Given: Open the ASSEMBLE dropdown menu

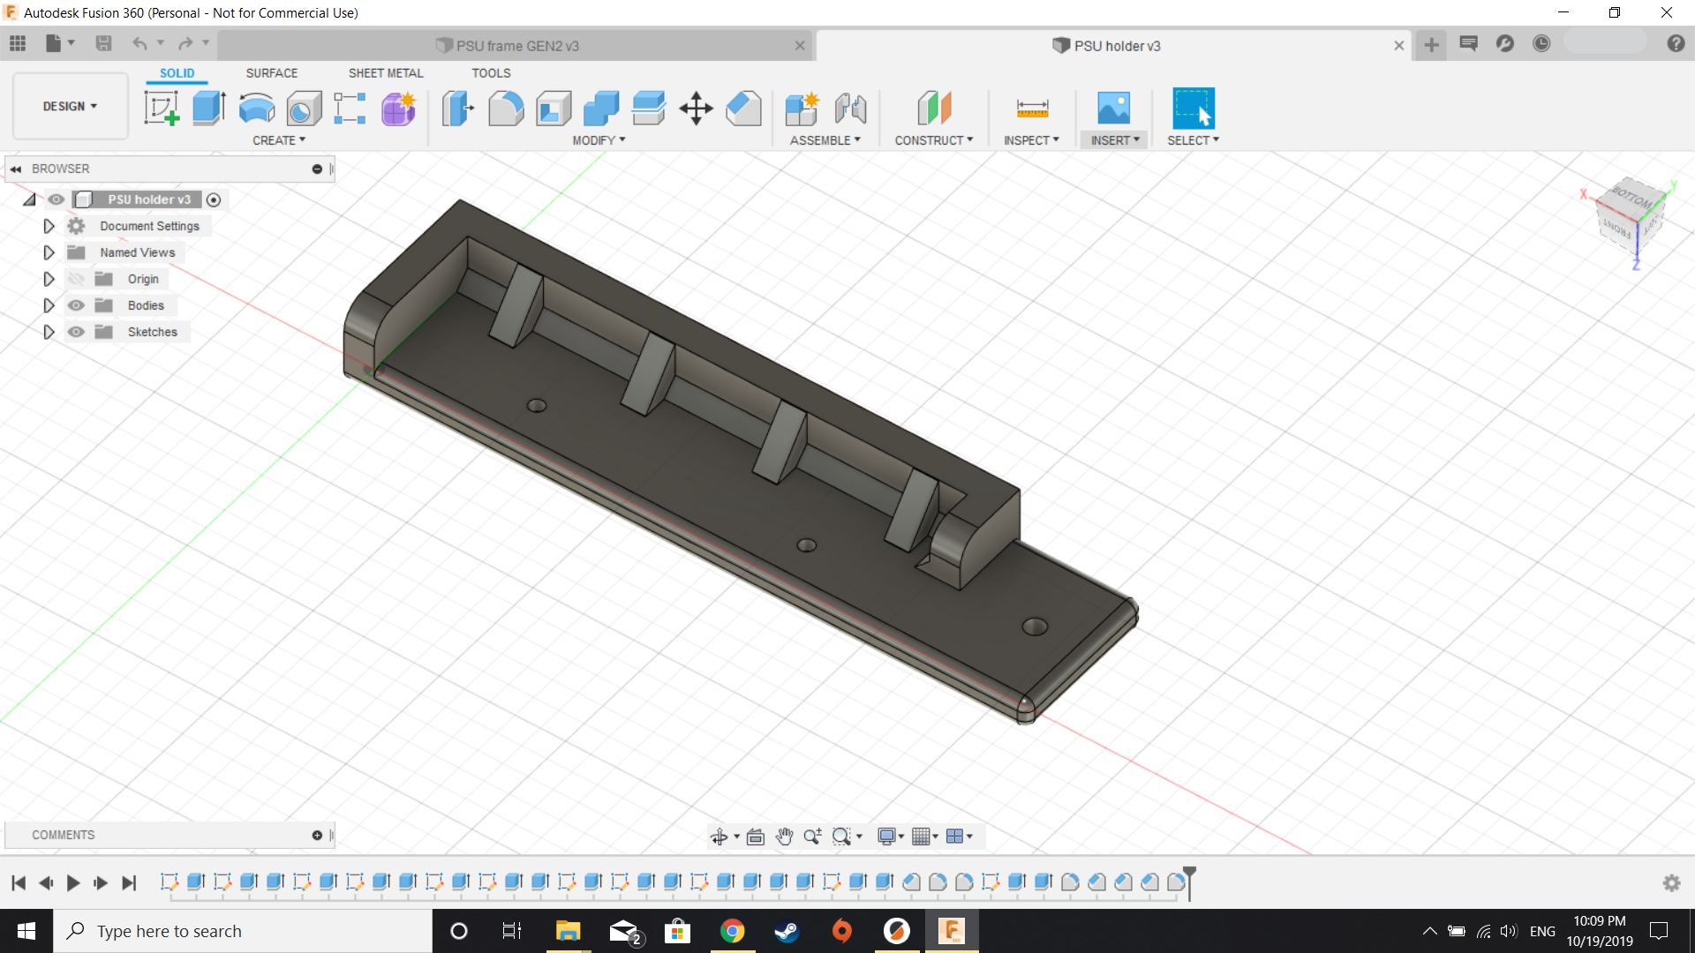Looking at the screenshot, I should coord(825,140).
